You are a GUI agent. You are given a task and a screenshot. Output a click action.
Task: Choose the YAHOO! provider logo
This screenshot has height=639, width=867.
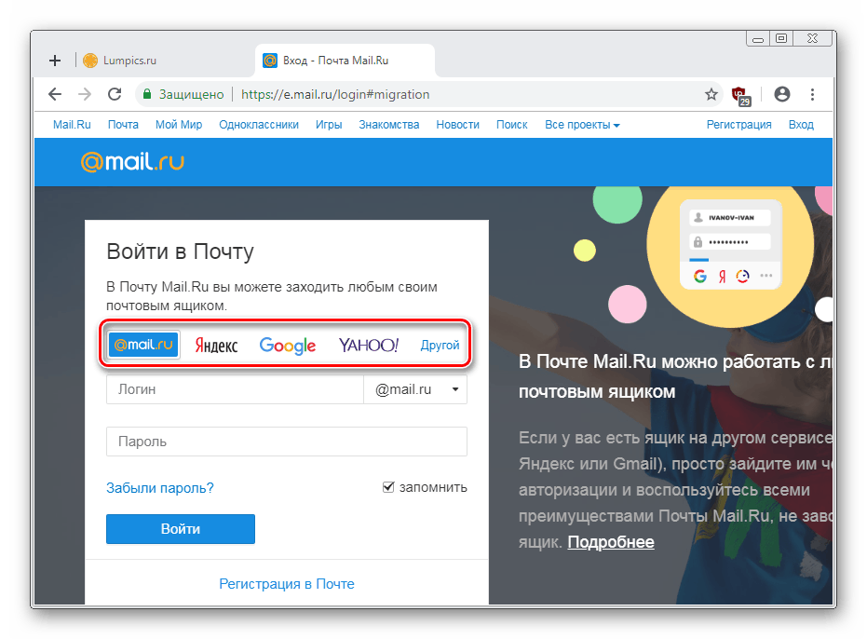(x=368, y=346)
